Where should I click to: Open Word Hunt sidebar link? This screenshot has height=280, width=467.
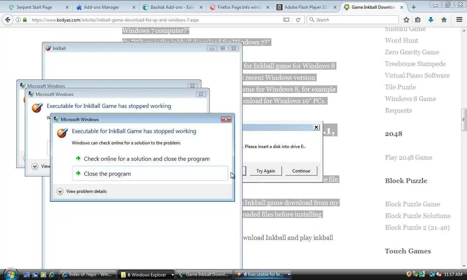click(x=401, y=40)
